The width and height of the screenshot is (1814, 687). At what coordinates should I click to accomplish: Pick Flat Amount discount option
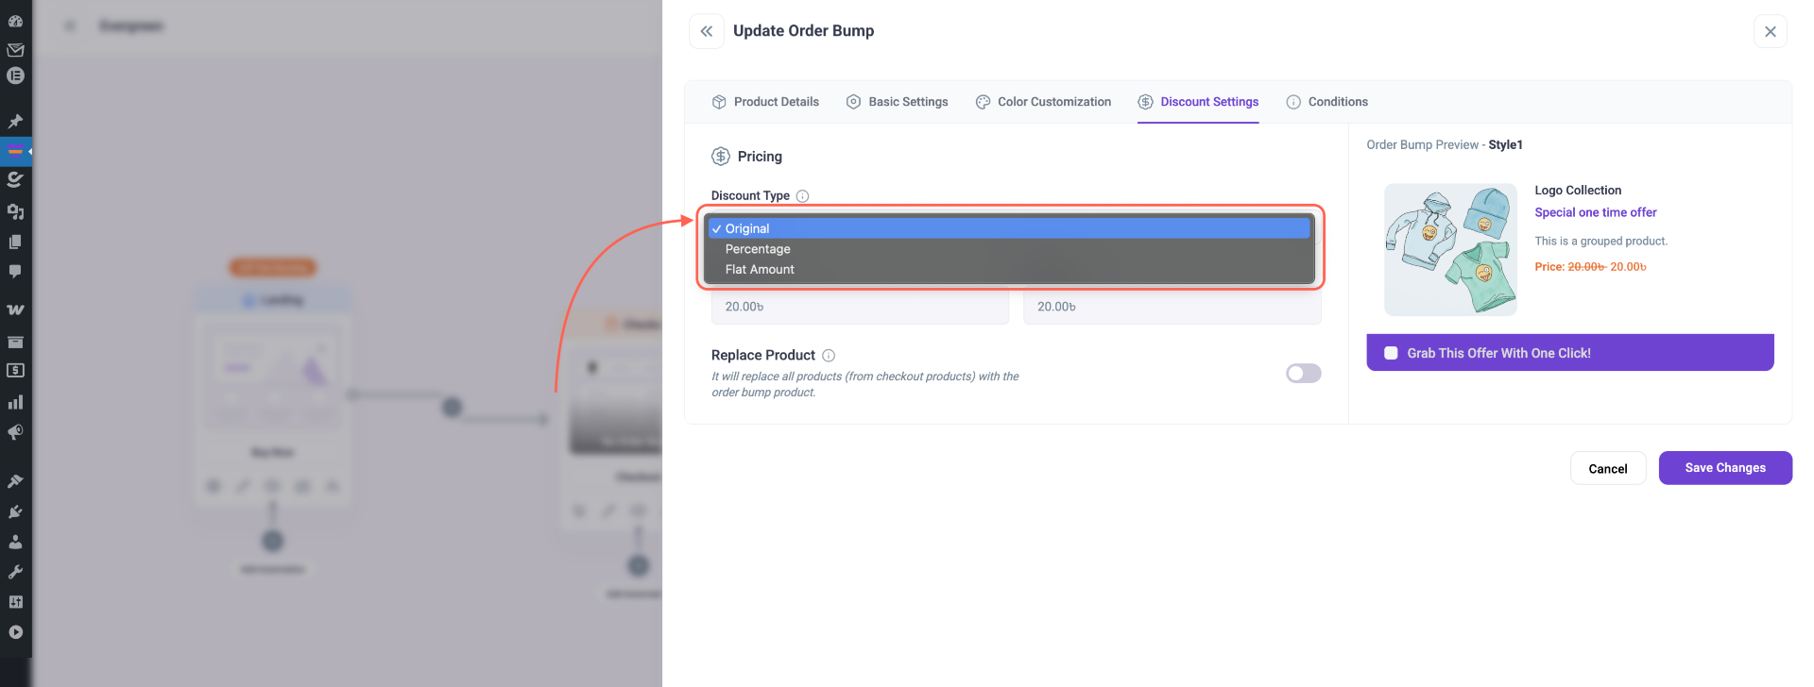760,270
